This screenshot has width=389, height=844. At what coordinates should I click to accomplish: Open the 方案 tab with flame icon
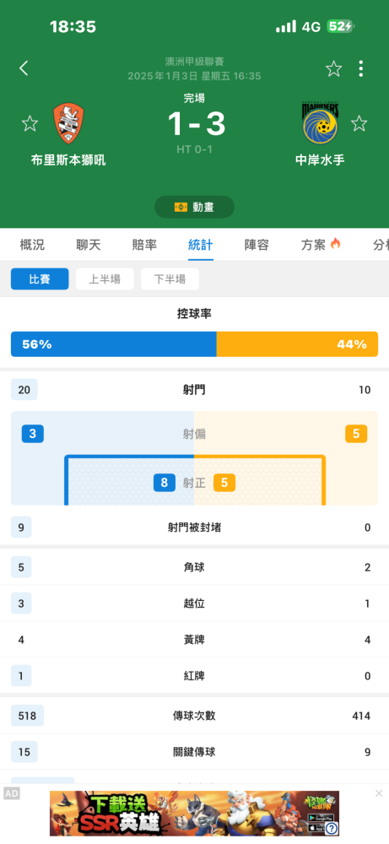[x=321, y=245]
